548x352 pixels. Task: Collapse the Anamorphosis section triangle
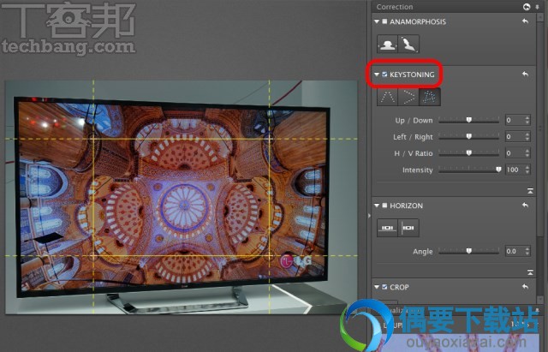(x=377, y=21)
